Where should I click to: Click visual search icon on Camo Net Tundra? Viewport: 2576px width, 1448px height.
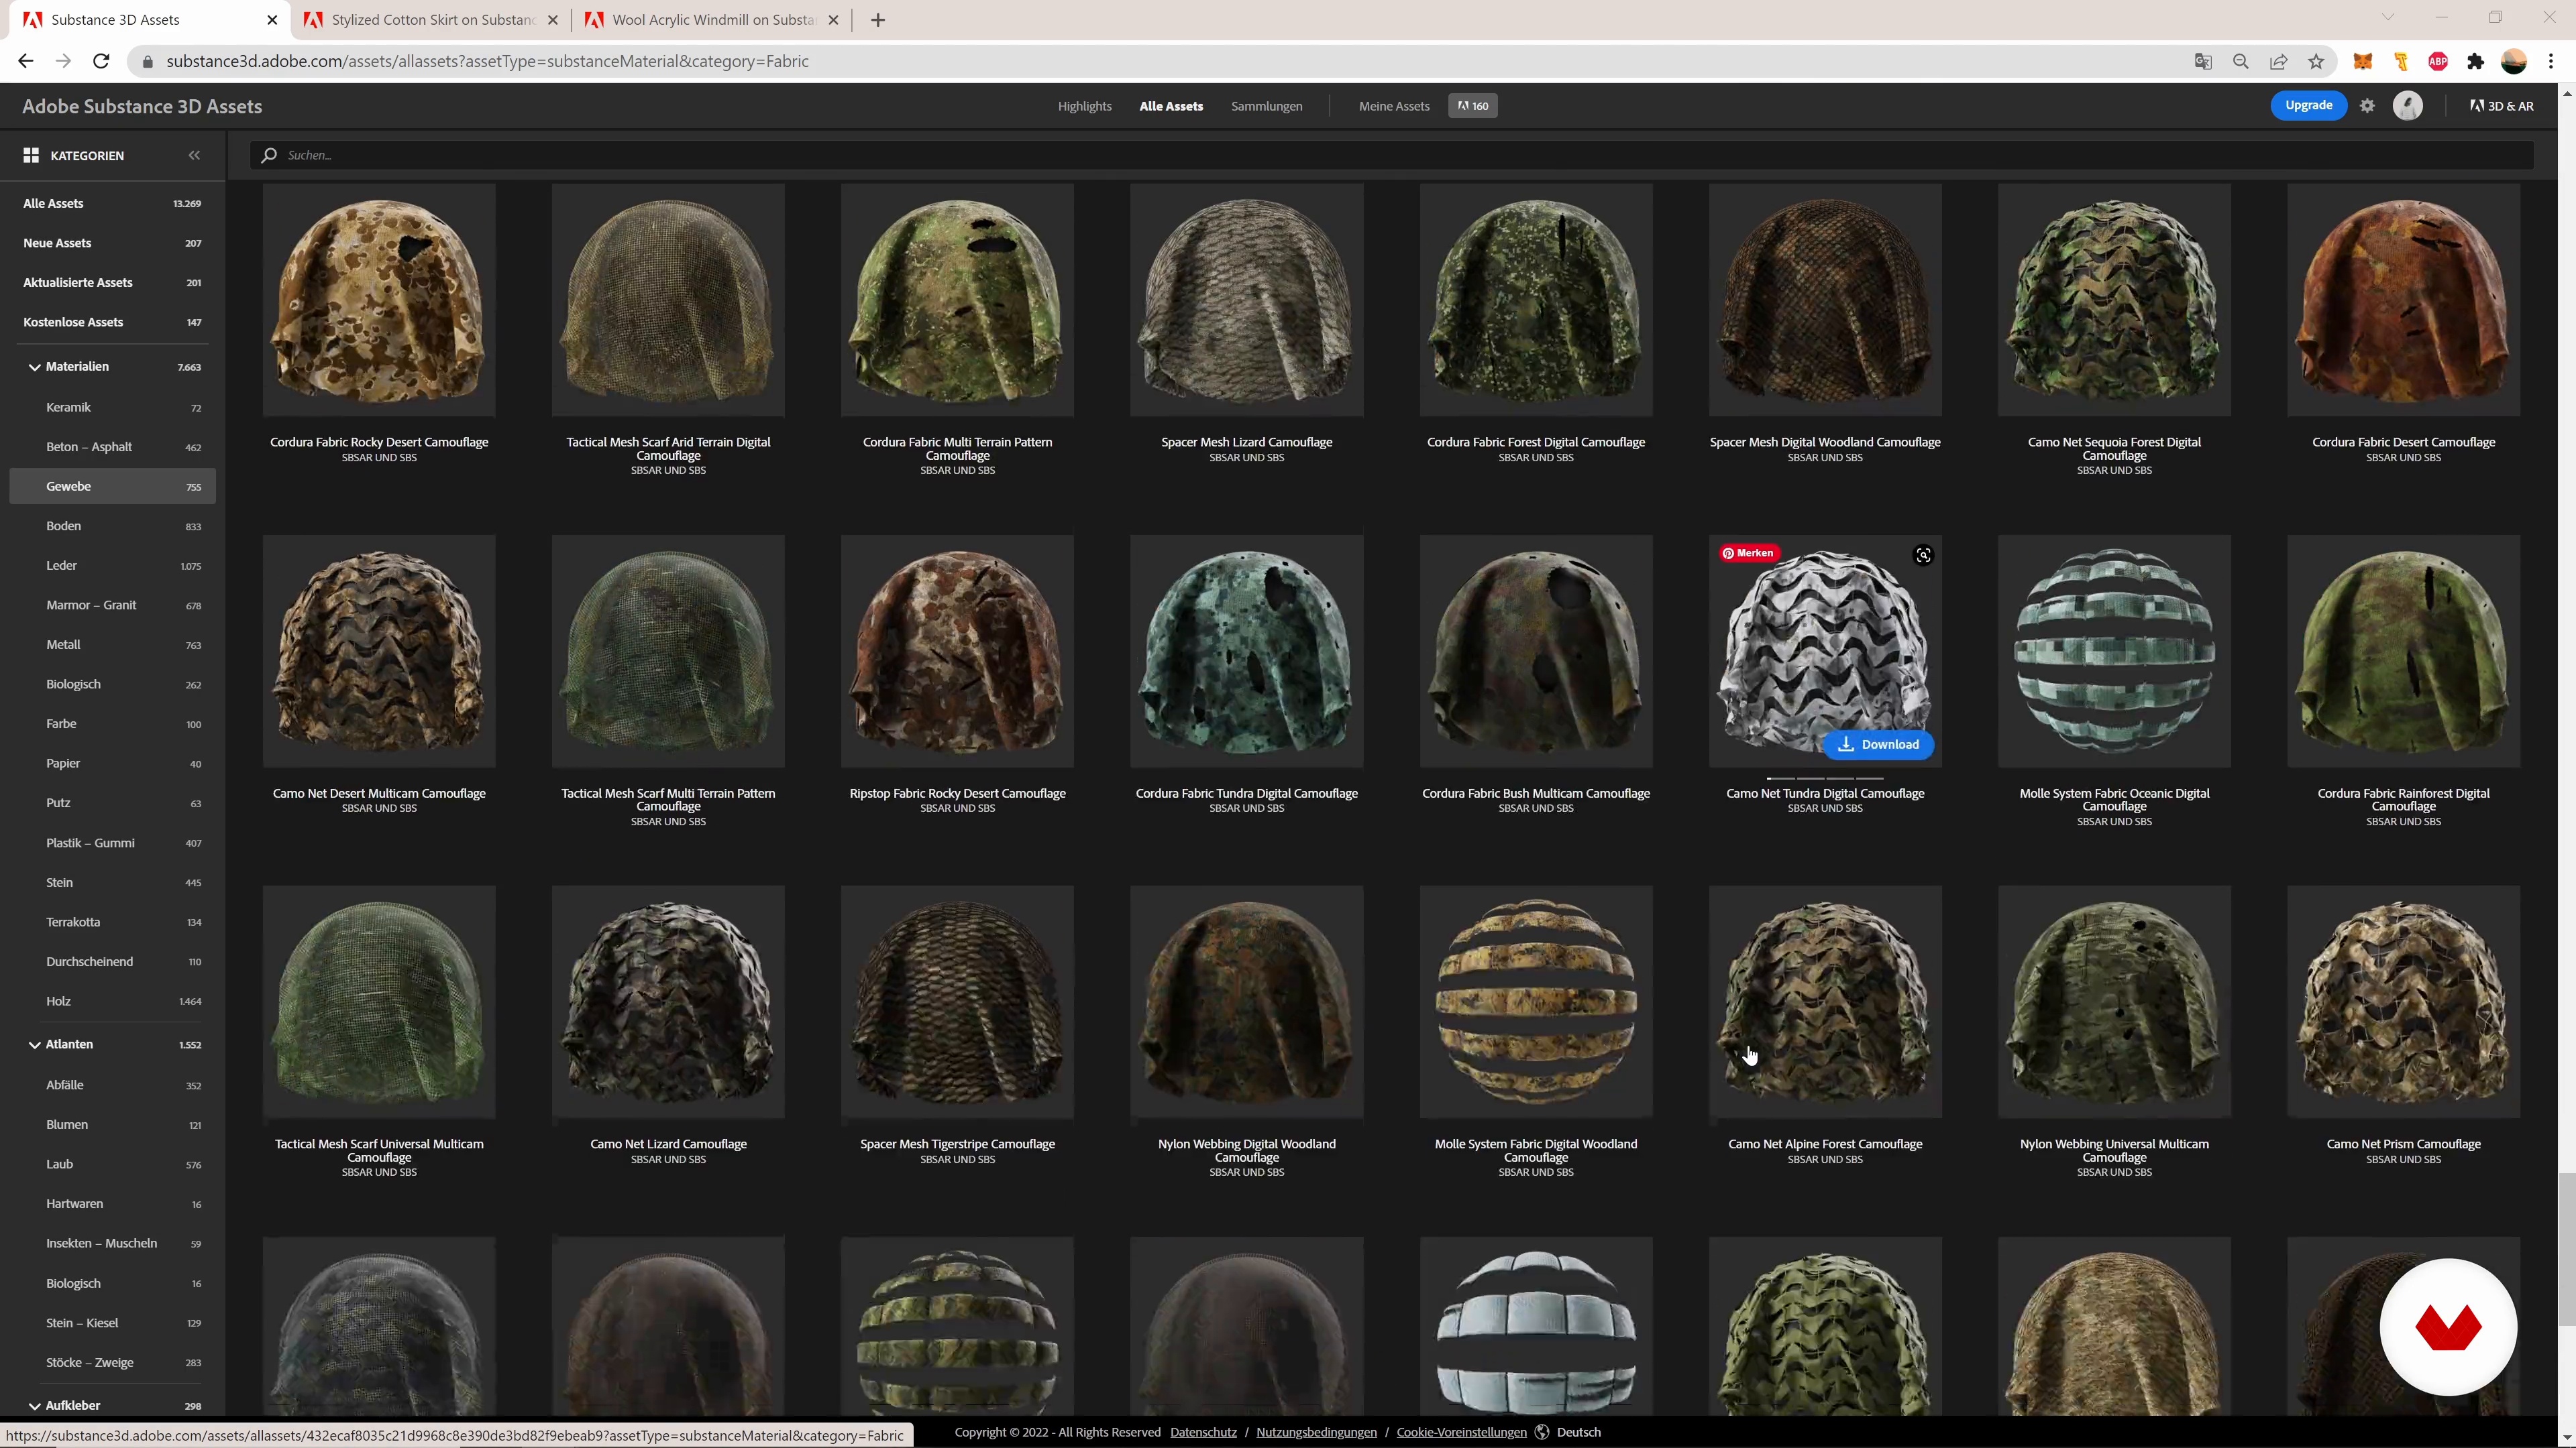coord(1923,556)
